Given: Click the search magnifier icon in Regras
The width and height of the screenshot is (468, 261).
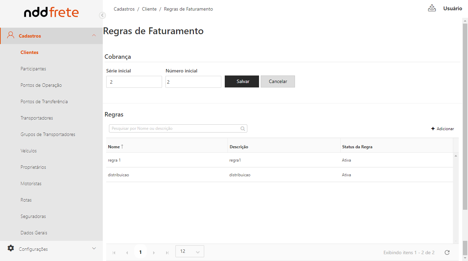Looking at the screenshot, I should pyautogui.click(x=243, y=129).
